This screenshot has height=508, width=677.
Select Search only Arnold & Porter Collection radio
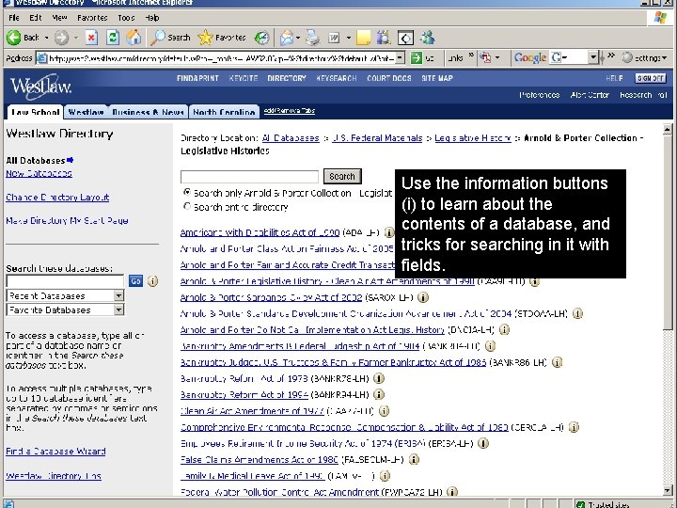187,192
